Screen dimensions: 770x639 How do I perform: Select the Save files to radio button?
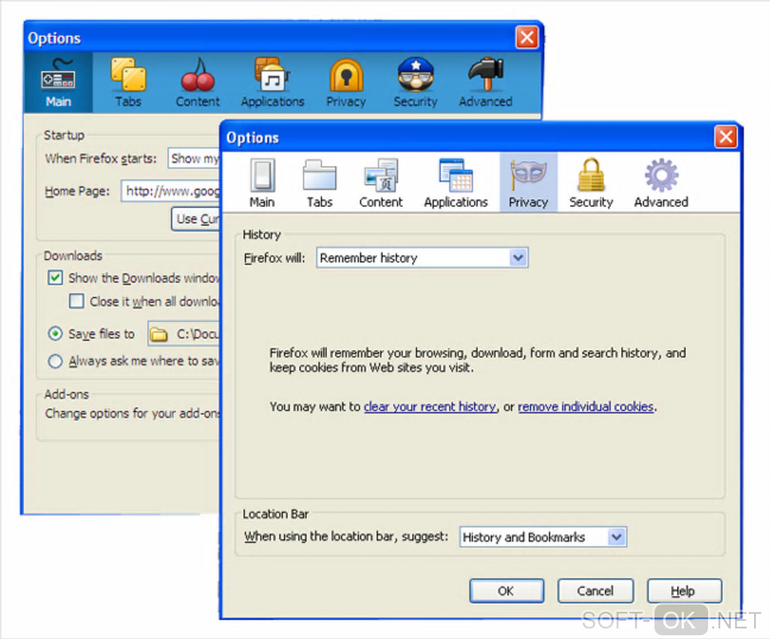(x=55, y=333)
